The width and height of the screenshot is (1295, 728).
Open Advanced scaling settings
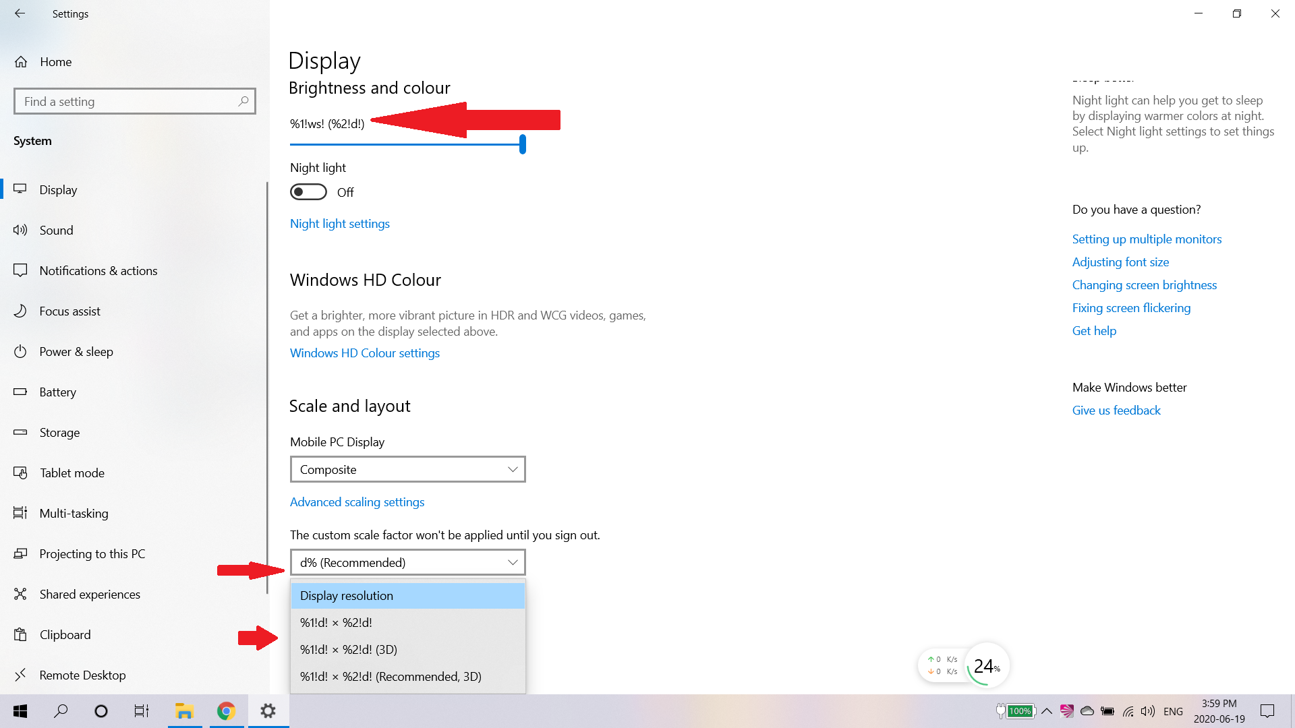tap(357, 502)
